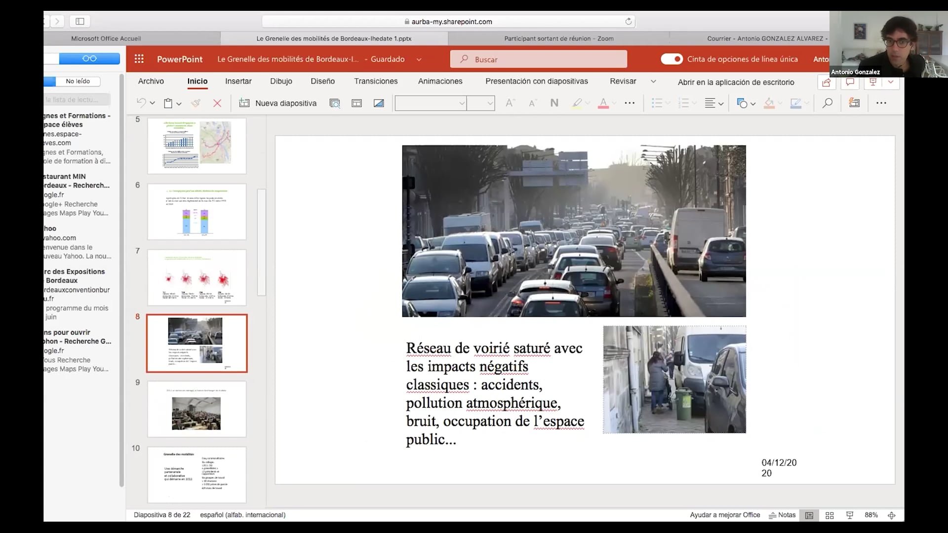Click Nueva diapositiva button
Viewport: 948px width, 533px height.
point(278,103)
